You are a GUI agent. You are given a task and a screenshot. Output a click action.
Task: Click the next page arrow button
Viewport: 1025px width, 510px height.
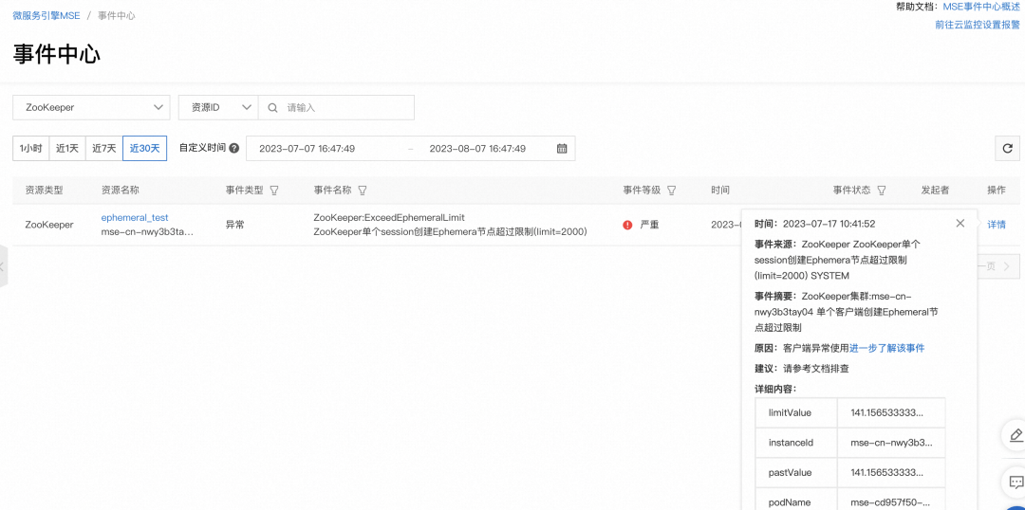point(1007,265)
